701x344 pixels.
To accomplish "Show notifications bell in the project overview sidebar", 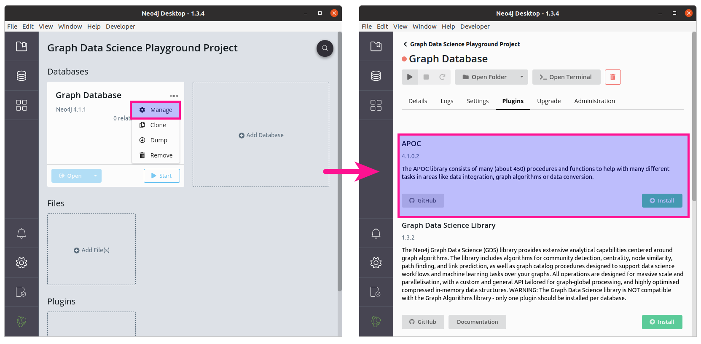I will tap(21, 233).
